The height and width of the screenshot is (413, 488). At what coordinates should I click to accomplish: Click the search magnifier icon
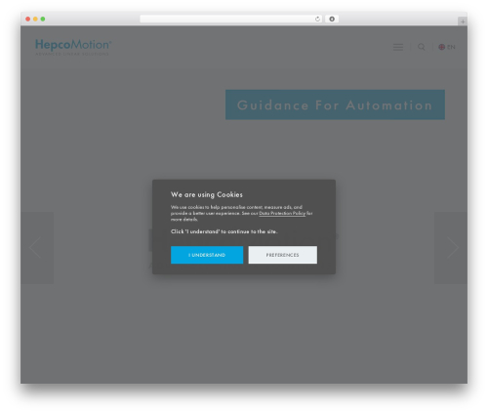(422, 47)
